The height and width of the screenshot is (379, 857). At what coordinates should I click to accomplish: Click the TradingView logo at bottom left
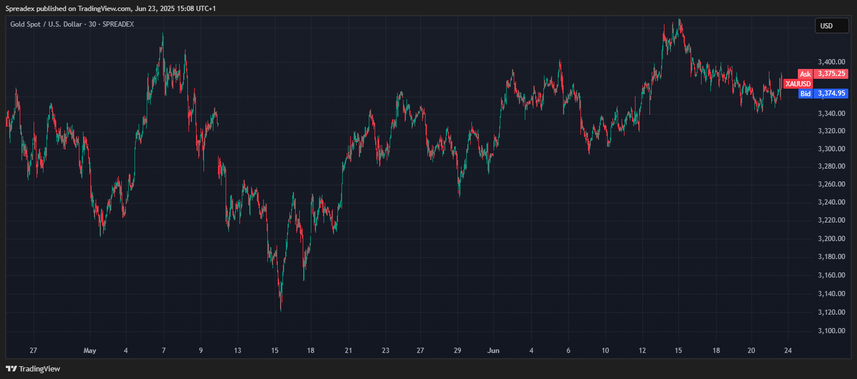pyautogui.click(x=33, y=369)
